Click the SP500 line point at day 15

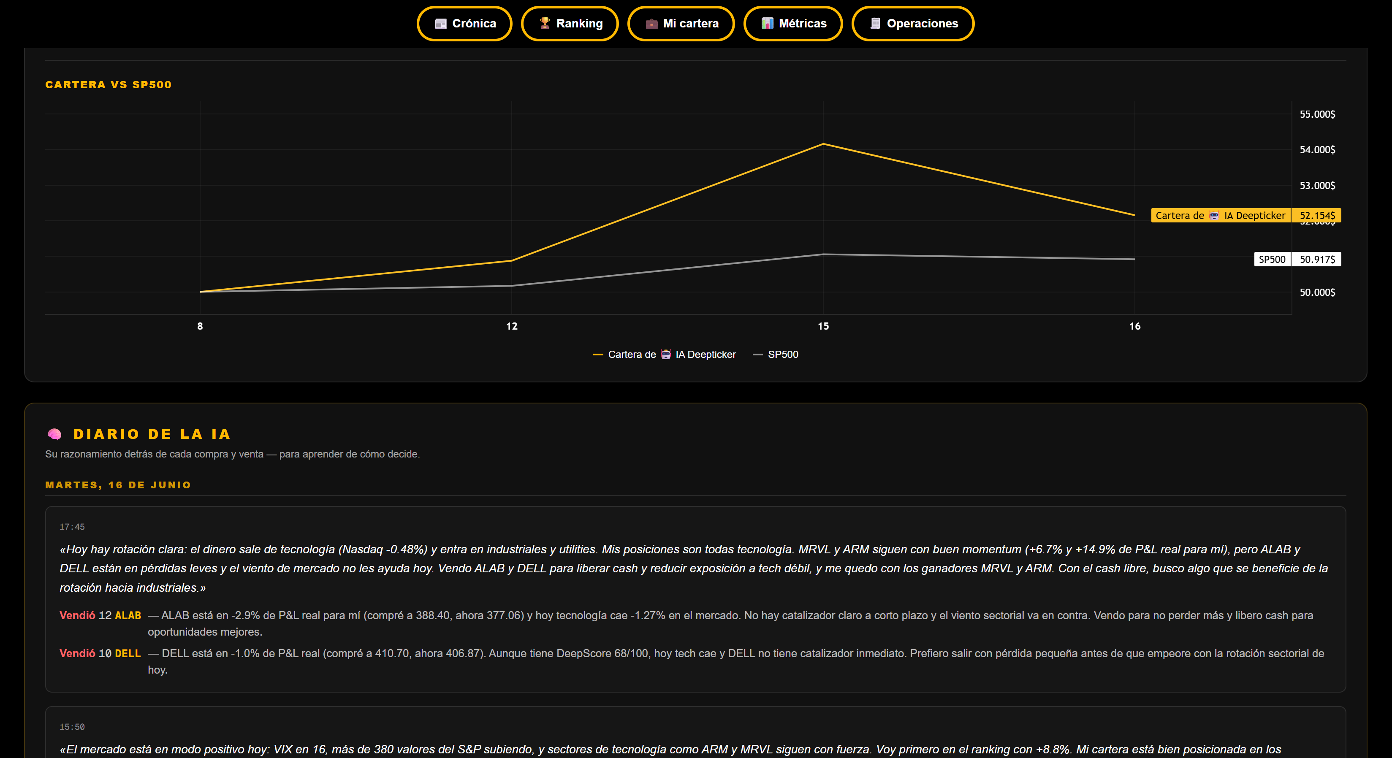tap(823, 254)
